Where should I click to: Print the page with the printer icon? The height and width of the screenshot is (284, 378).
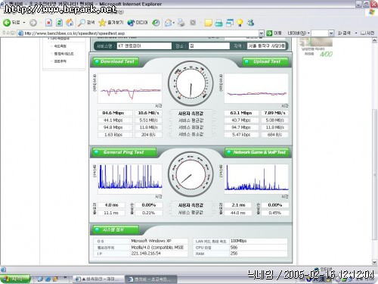coord(181,23)
